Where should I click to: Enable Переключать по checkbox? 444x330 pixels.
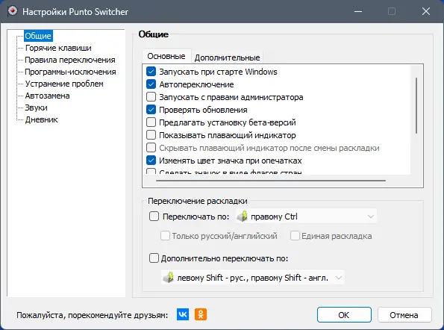pyautogui.click(x=154, y=217)
